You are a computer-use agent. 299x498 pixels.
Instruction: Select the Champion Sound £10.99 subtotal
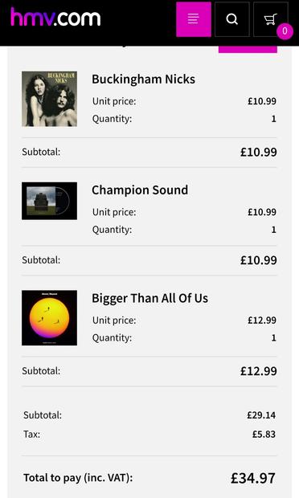258,260
